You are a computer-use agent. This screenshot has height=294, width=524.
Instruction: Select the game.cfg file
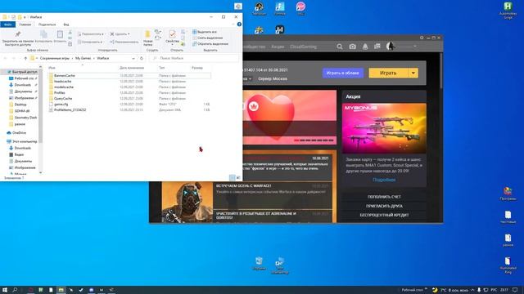point(61,104)
